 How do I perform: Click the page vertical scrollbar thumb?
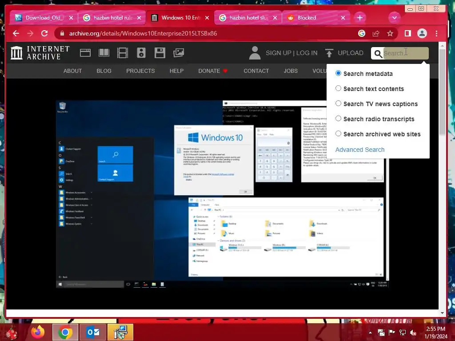442,92
